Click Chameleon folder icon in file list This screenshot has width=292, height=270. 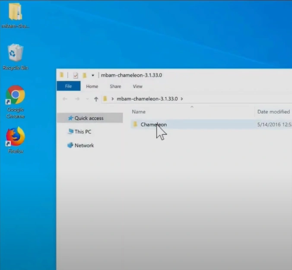135,124
